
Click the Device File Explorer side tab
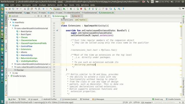coord(184,86)
